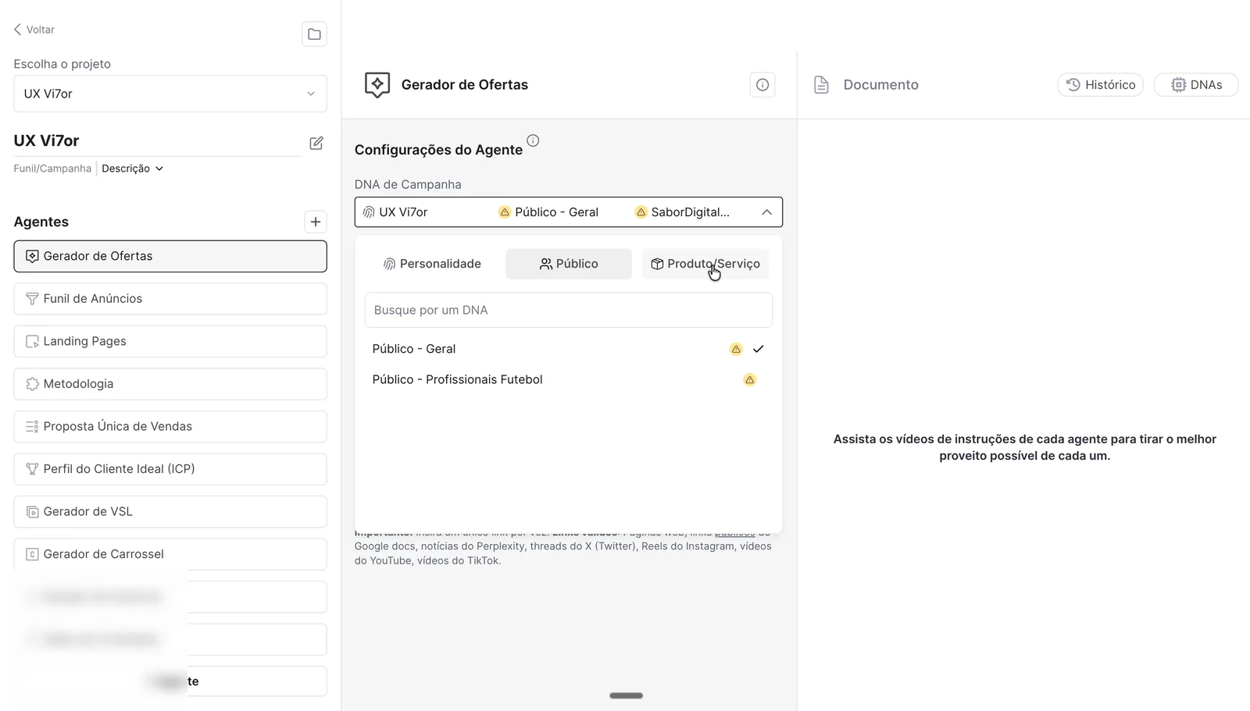1250x711 pixels.
Task: Open Perfil do Cliente Ideal (ICP) agent
Action: [x=170, y=469]
